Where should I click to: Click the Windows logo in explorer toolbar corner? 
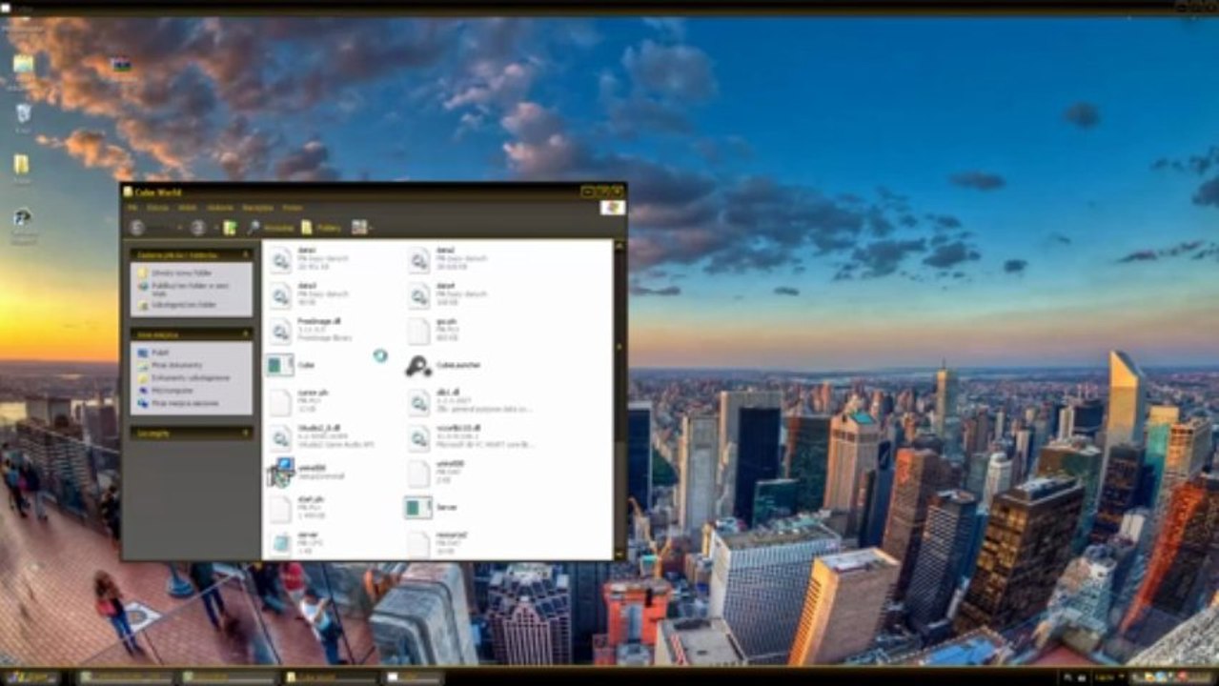pos(613,208)
